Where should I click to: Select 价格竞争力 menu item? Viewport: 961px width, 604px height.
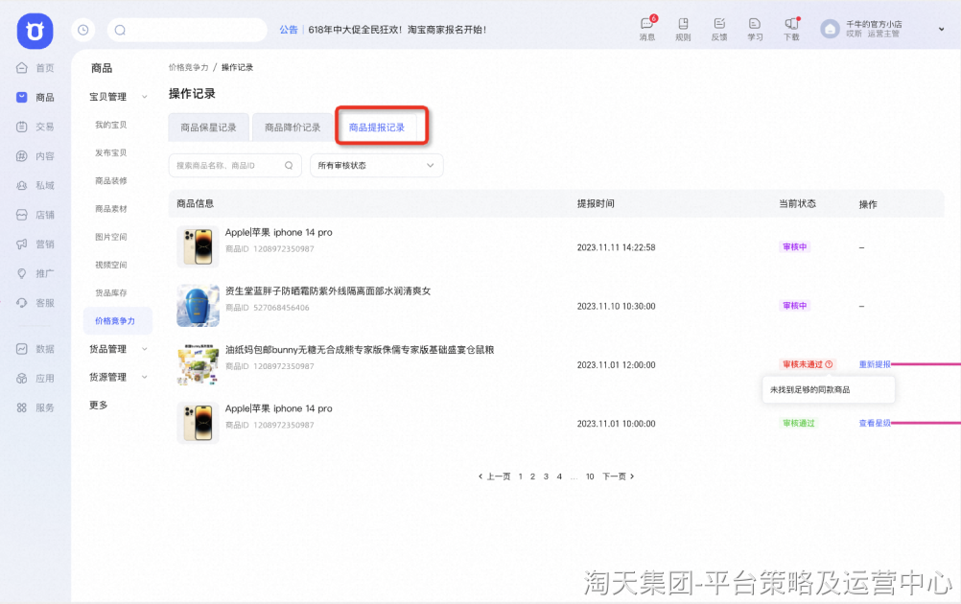(117, 321)
